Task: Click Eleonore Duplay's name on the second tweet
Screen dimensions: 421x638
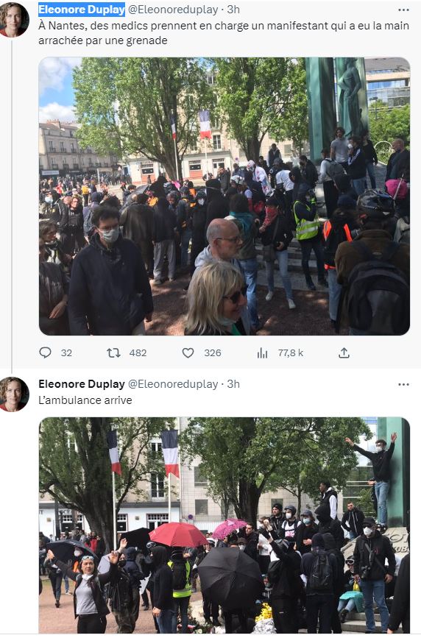Action: 82,384
